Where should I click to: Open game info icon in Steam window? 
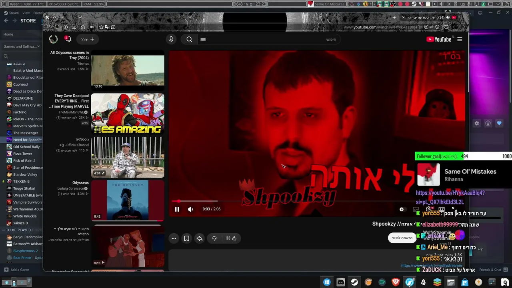click(x=488, y=123)
